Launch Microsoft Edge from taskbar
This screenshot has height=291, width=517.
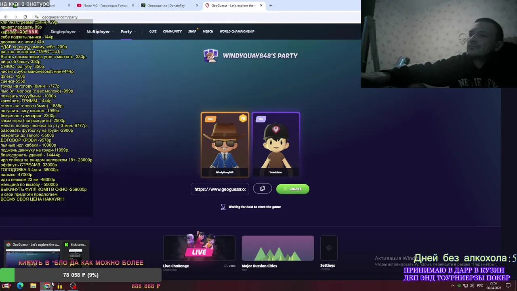(x=20, y=286)
